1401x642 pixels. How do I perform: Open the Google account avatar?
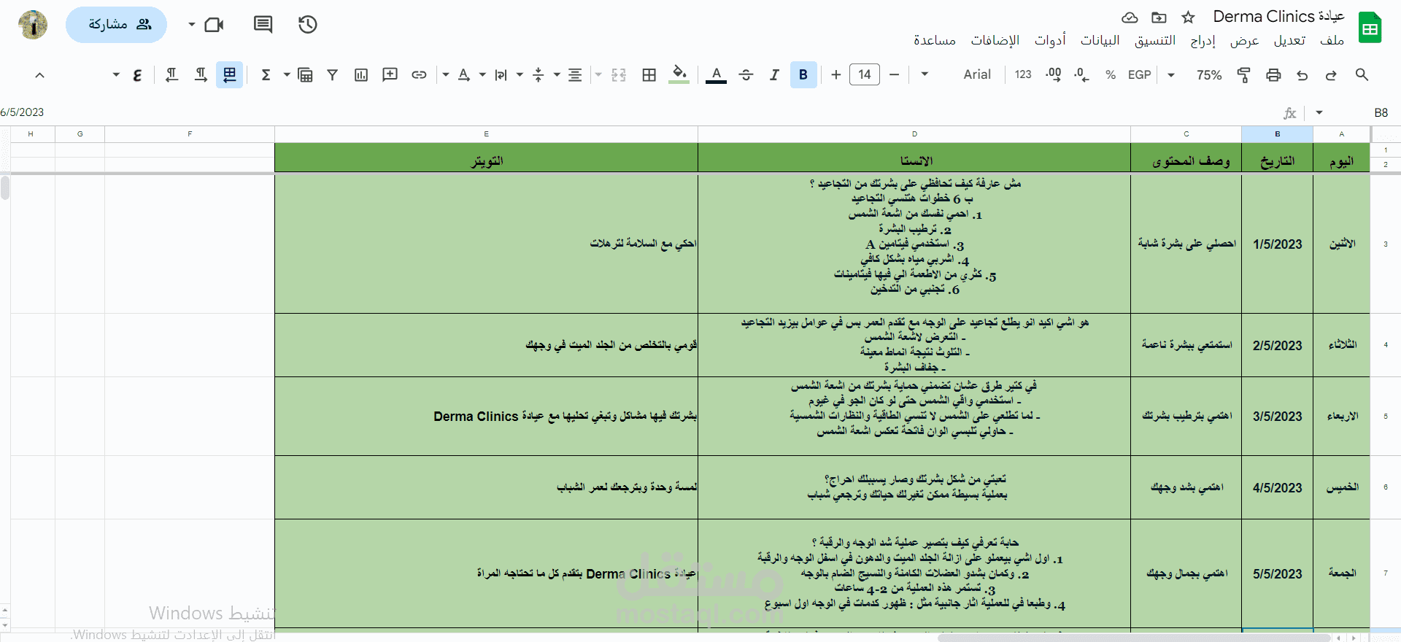coord(33,25)
